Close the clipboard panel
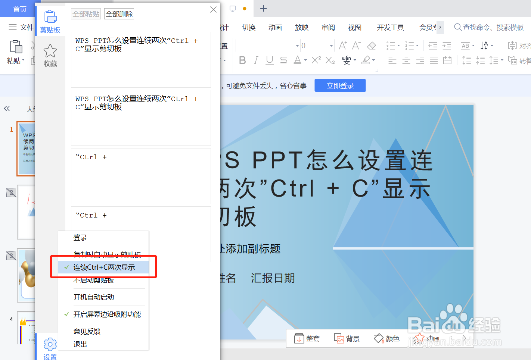The width and height of the screenshot is (531, 360). point(213,10)
